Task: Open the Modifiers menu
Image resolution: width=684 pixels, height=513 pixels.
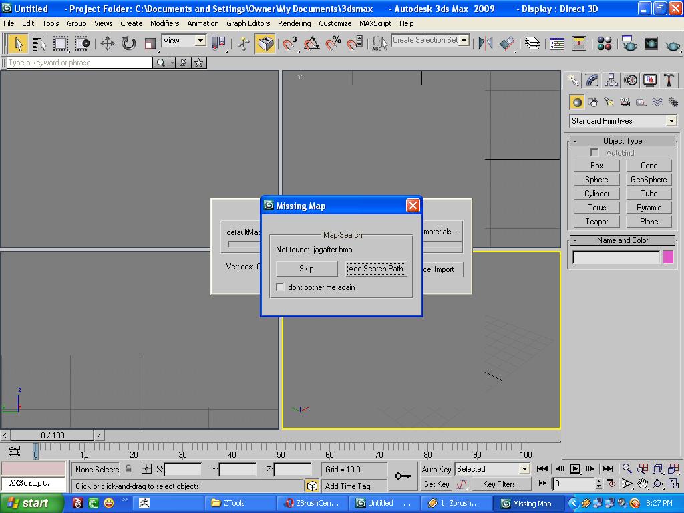Action: (x=164, y=23)
